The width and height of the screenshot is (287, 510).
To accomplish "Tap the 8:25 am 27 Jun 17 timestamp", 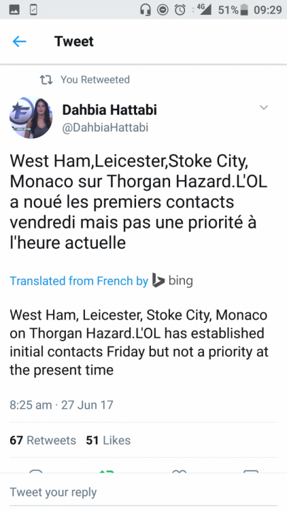I will (x=61, y=405).
